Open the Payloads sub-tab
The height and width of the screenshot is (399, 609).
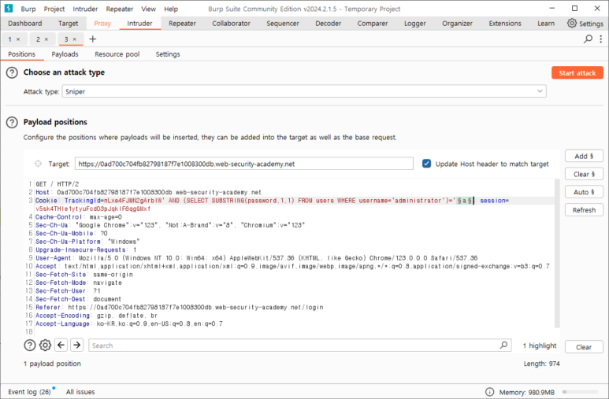click(65, 54)
